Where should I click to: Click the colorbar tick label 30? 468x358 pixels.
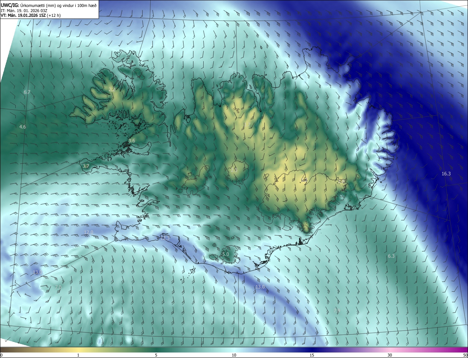pos(390,355)
